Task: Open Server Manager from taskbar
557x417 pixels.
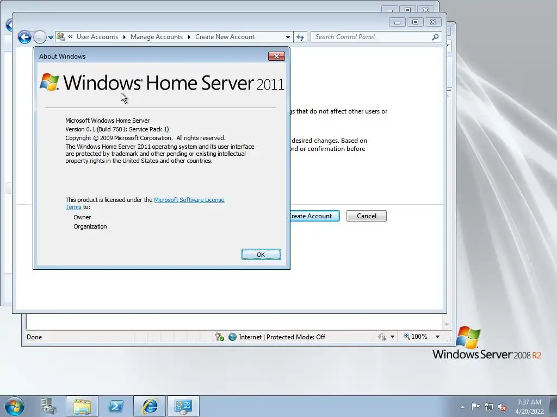Action: tap(48, 406)
